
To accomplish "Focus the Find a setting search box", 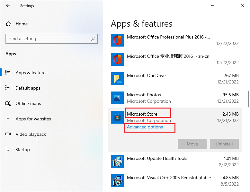I will coord(48,39).
